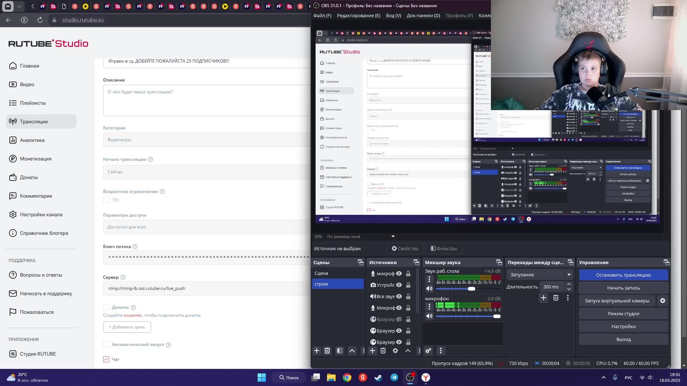687x386 pixels.
Task: Toggle lock on the Устройс source
Action: [408, 285]
